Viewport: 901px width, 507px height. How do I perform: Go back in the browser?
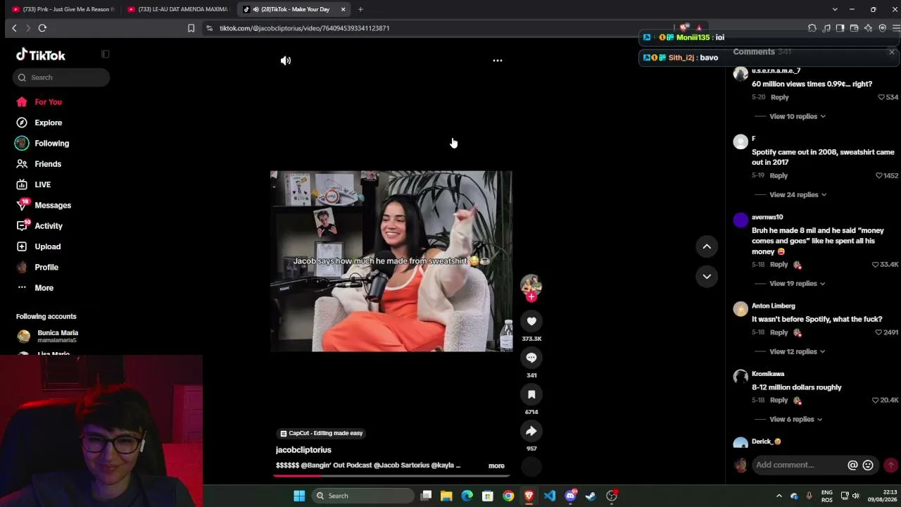[x=14, y=28]
